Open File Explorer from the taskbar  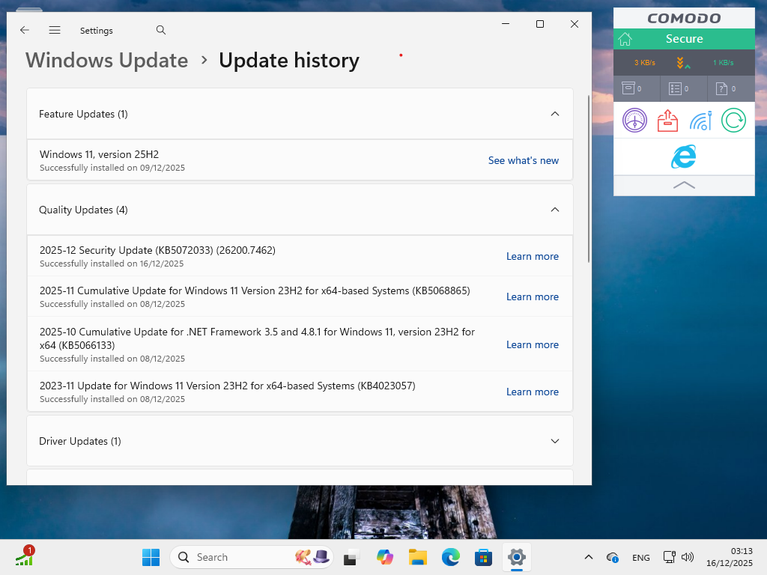[x=418, y=557]
